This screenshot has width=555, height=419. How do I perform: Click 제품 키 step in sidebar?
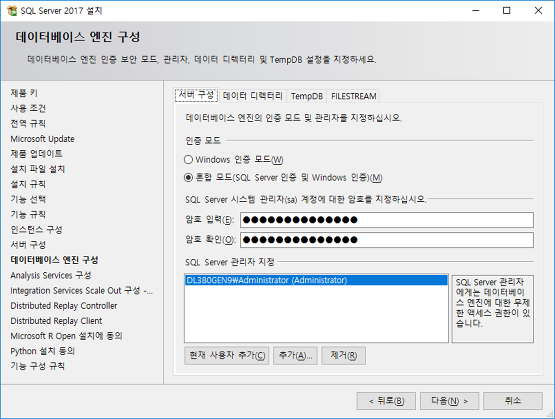point(24,93)
